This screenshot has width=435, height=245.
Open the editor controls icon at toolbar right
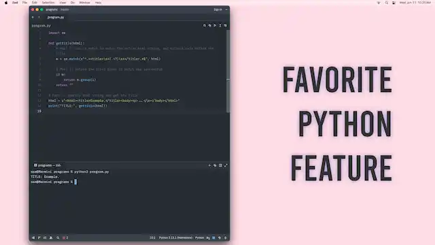tap(226, 26)
